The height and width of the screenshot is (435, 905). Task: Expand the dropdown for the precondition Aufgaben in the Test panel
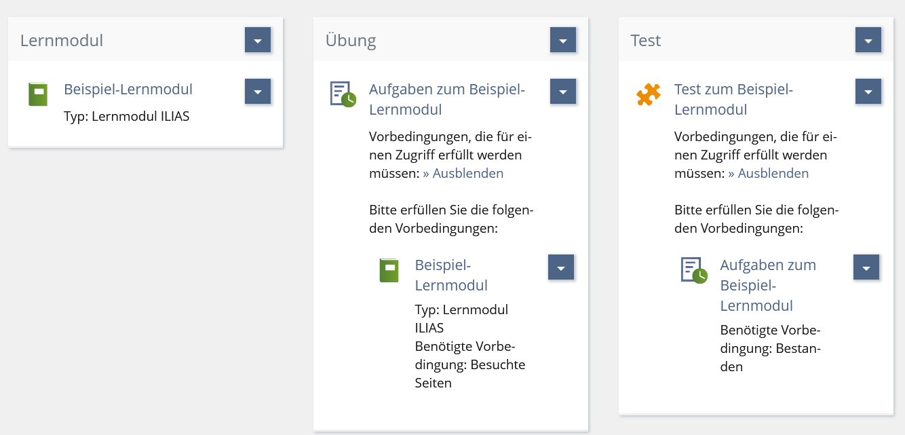click(866, 267)
